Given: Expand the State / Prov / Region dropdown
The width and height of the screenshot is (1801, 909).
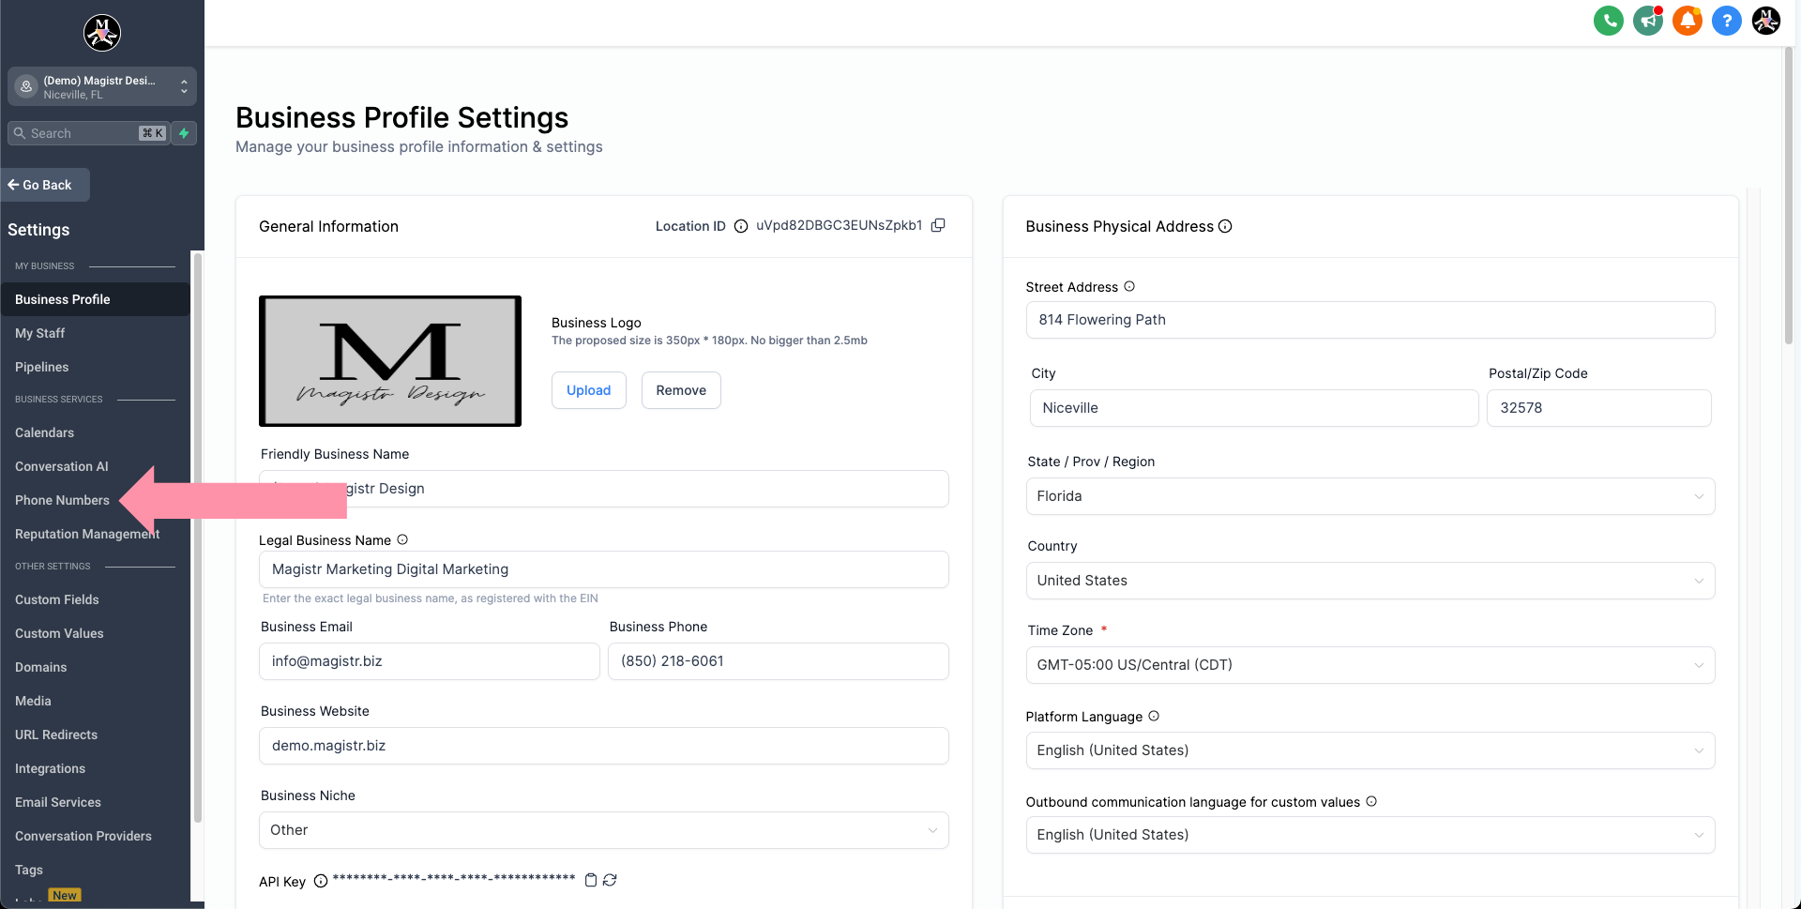Looking at the screenshot, I should pos(1370,496).
